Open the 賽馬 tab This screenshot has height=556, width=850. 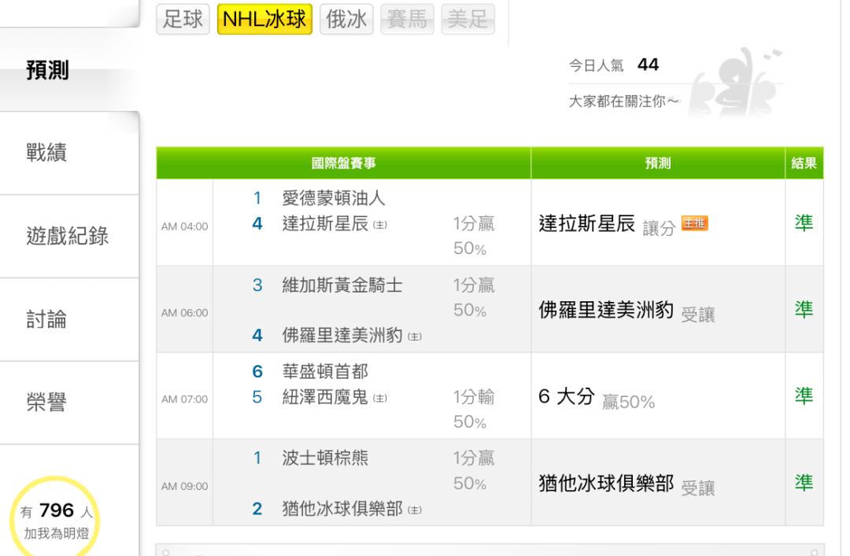pos(407,20)
